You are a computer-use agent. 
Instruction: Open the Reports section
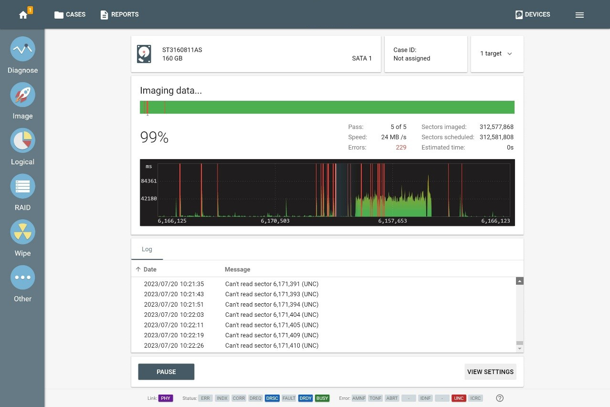tap(119, 15)
